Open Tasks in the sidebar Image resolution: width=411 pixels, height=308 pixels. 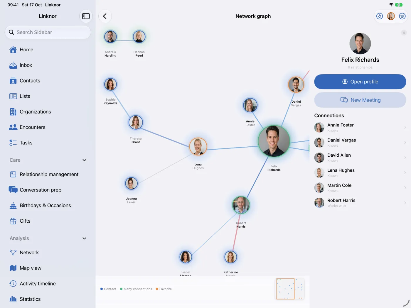(48, 143)
